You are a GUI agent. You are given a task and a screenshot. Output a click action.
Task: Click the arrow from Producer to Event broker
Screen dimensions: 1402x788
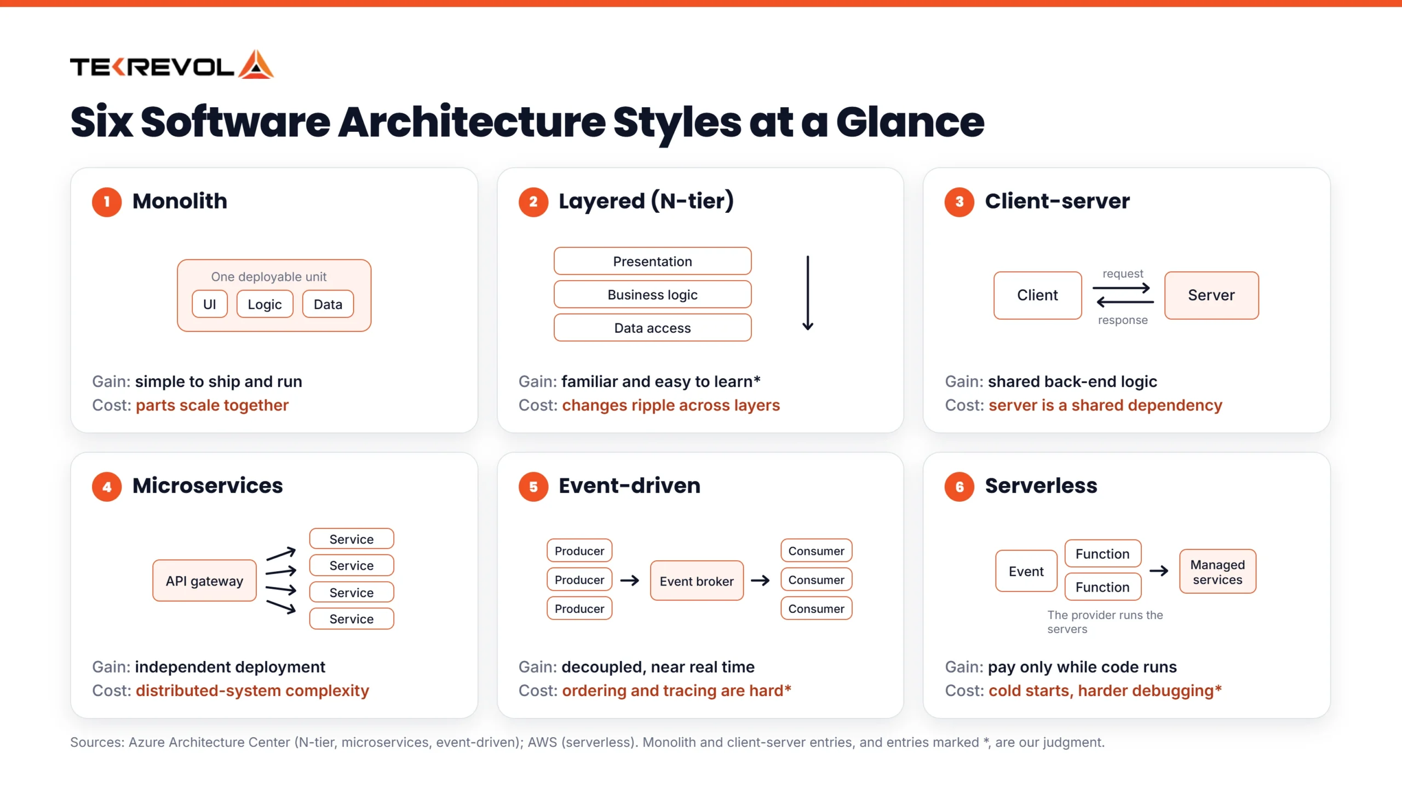pos(630,580)
